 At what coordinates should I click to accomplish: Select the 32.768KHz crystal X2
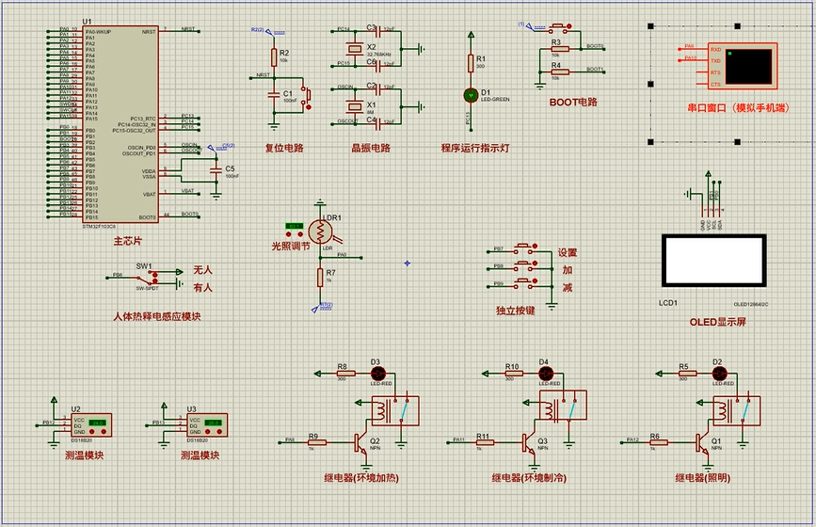[x=356, y=47]
